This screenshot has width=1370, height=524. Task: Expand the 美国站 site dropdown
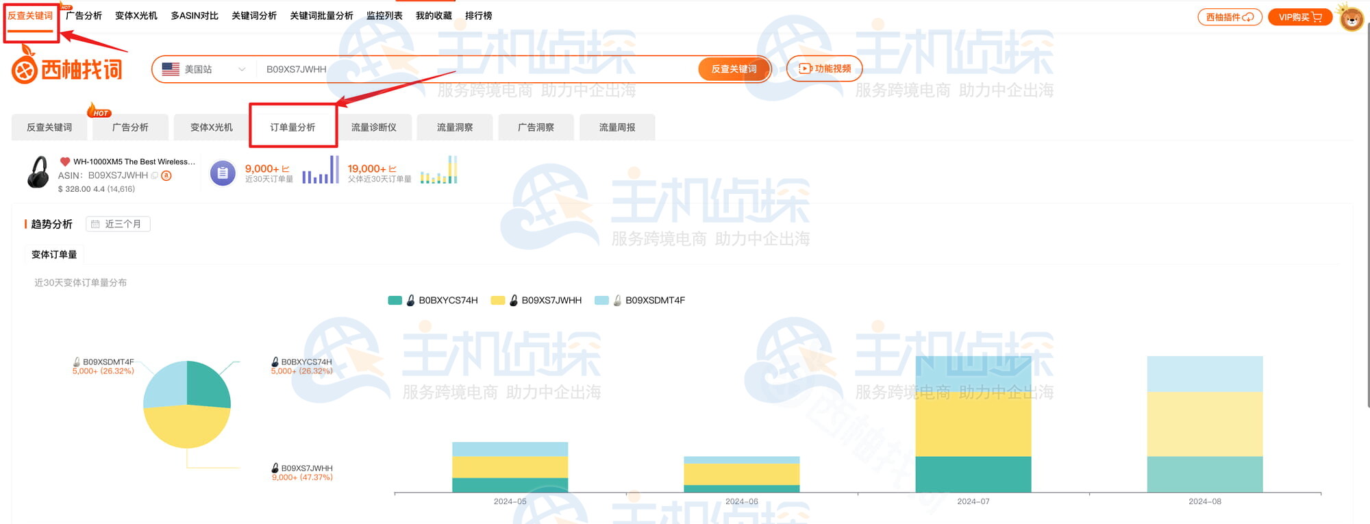(204, 69)
